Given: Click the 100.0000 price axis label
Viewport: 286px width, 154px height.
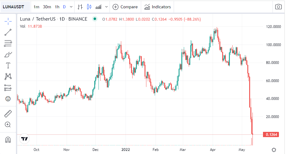Looking at the screenshot, I should [x=273, y=45].
